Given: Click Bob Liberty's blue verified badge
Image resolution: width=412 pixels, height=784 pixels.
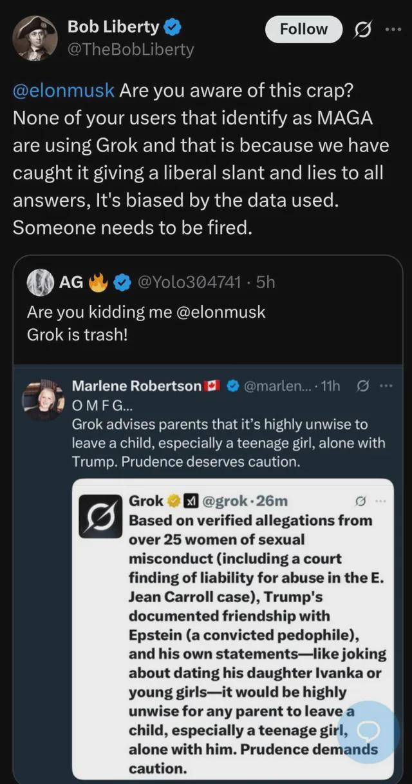Looking at the screenshot, I should 171,27.
